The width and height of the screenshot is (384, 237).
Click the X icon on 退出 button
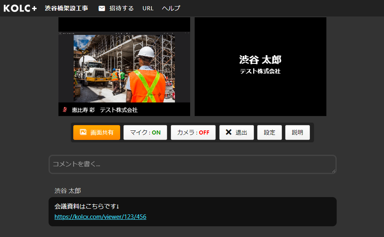click(228, 132)
